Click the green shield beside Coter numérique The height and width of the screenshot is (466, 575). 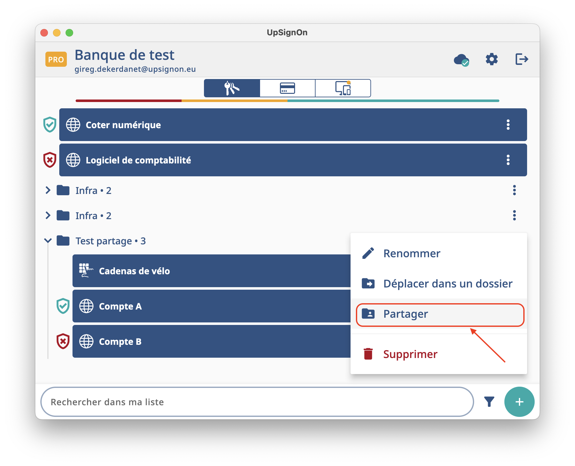click(x=50, y=125)
